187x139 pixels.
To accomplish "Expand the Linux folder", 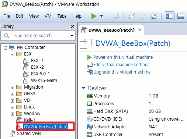I will pyautogui.click(x=12, y=107).
